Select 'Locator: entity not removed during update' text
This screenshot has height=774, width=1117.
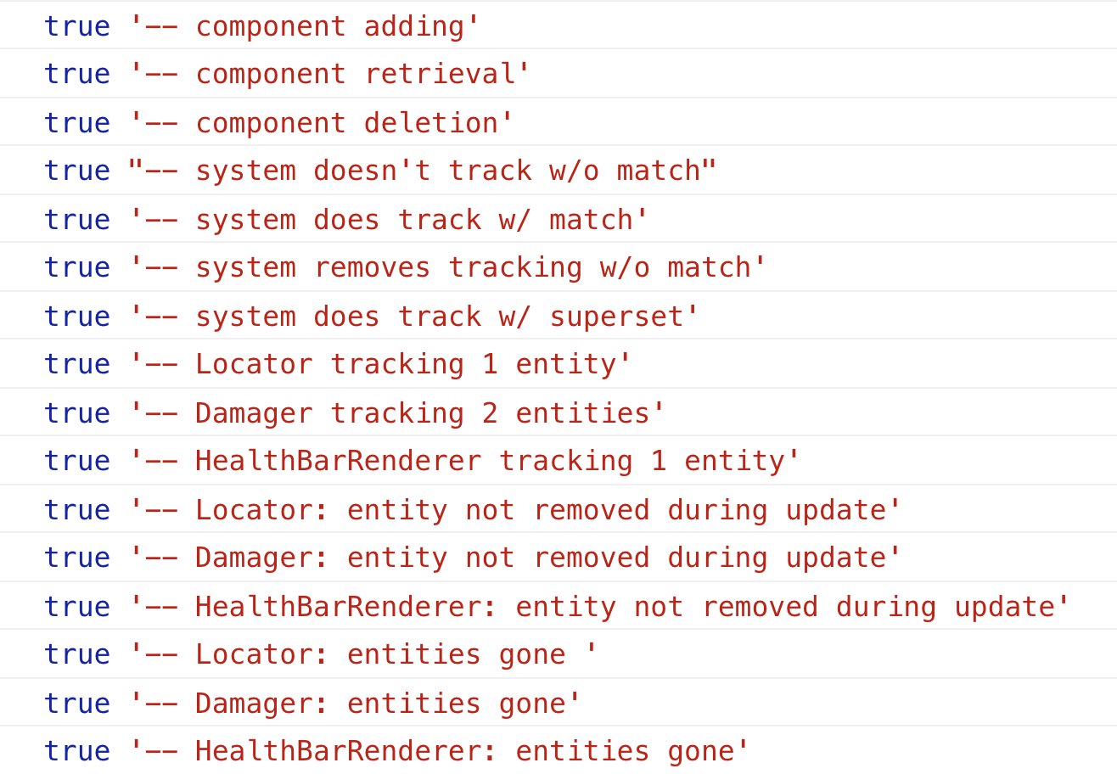click(514, 510)
